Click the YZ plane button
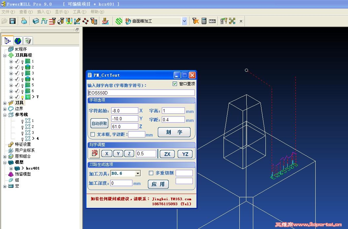The image size is (348, 229). (x=185, y=154)
